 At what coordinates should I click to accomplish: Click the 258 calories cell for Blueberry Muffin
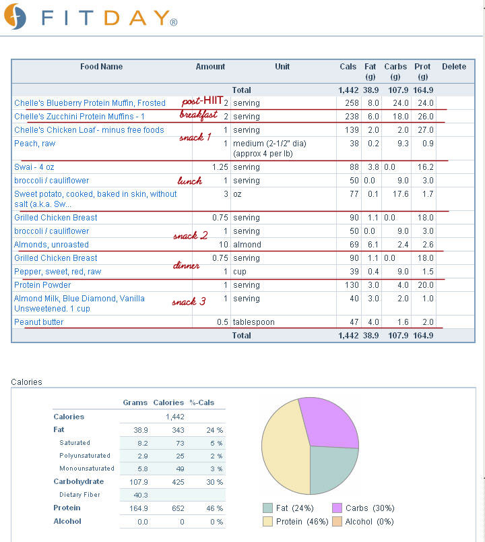tap(352, 103)
